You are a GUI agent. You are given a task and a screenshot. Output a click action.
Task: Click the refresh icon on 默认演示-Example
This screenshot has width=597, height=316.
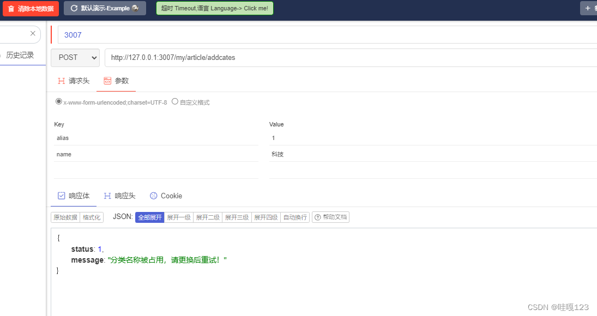coord(73,8)
